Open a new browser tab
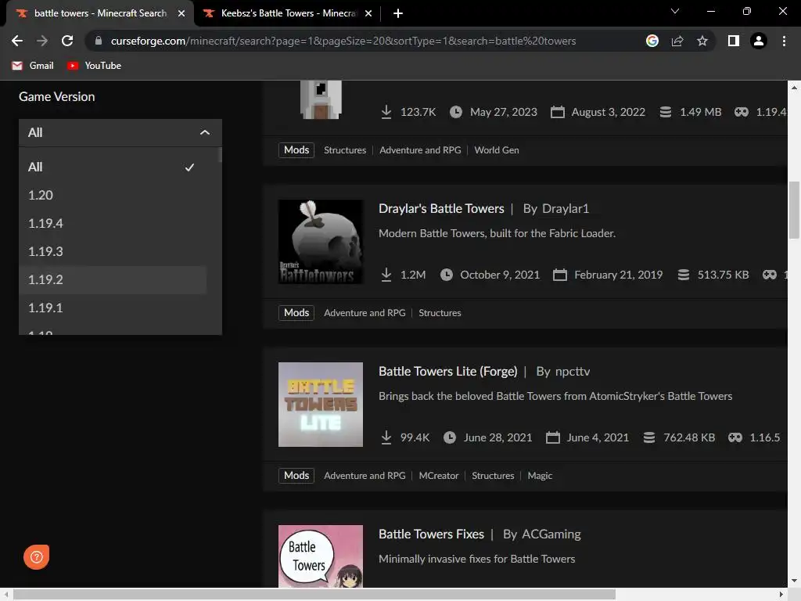This screenshot has height=601, width=801. click(398, 13)
